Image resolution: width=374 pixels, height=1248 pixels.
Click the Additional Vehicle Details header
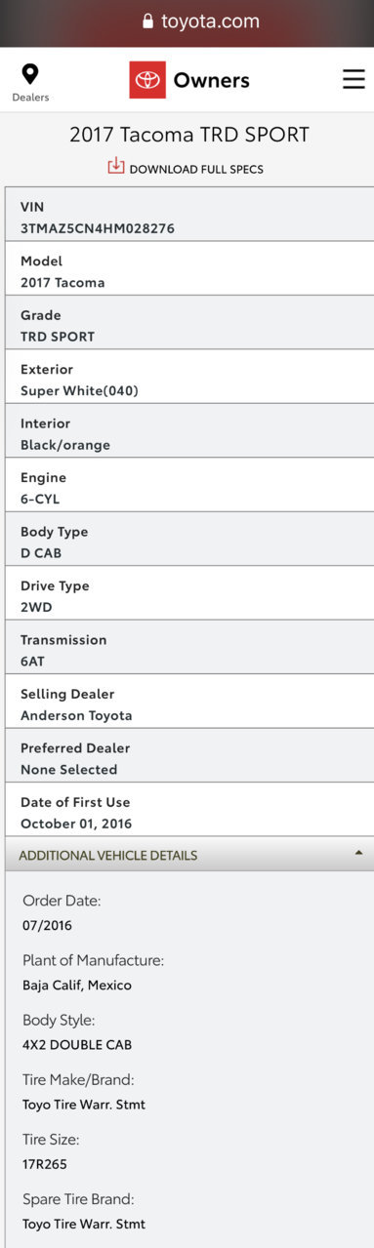187,855
